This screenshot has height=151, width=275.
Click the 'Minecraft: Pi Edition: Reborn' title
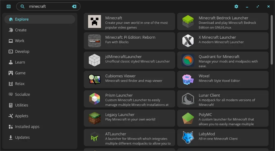[x=130, y=37]
